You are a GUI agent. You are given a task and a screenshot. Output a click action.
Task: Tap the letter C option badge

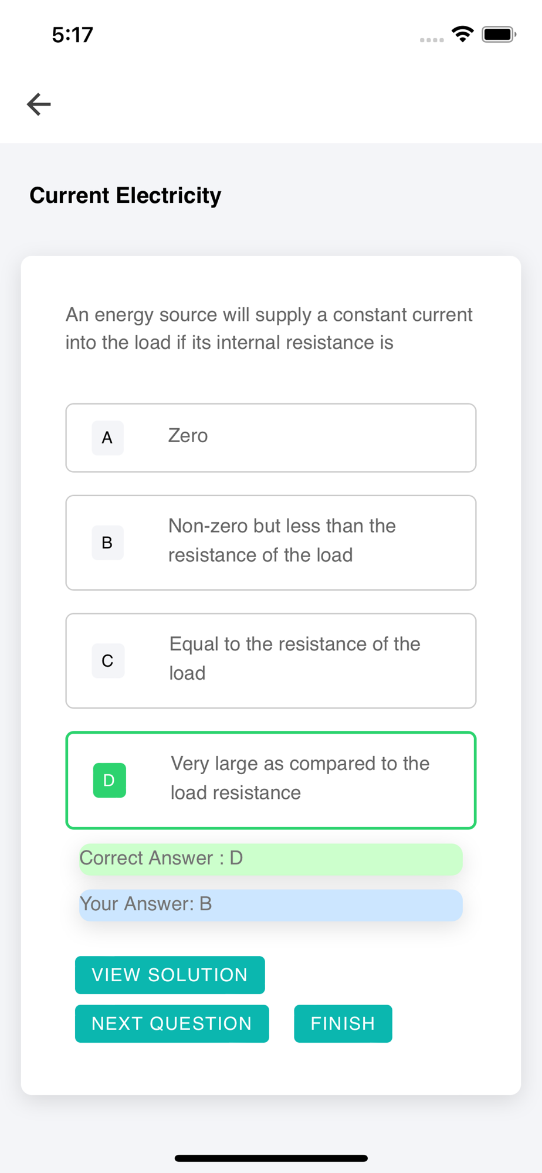(108, 661)
